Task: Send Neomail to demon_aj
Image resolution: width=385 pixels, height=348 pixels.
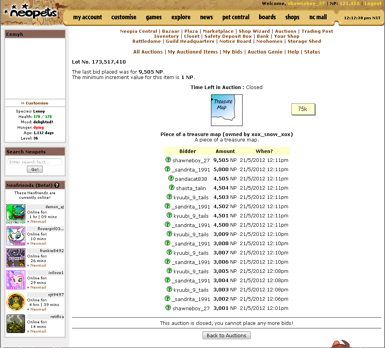Action: click(x=38, y=222)
